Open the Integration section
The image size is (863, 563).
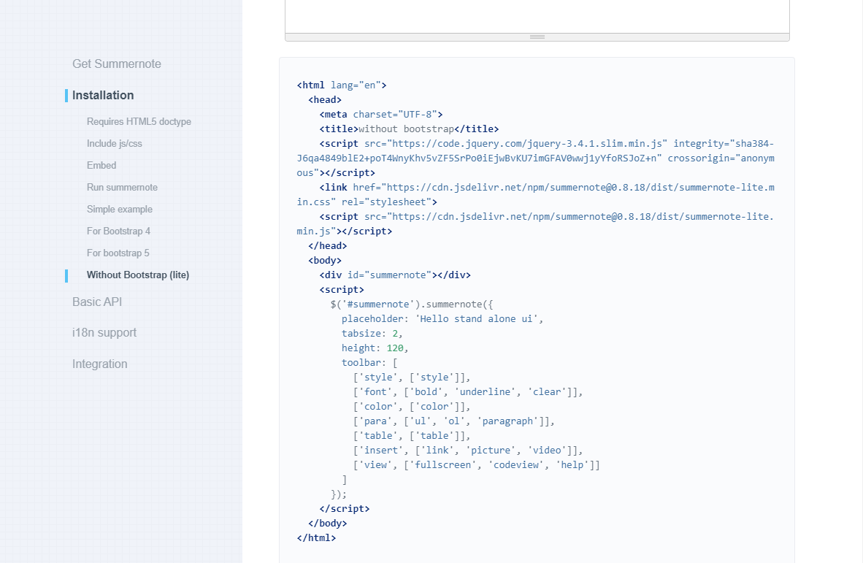coord(99,364)
